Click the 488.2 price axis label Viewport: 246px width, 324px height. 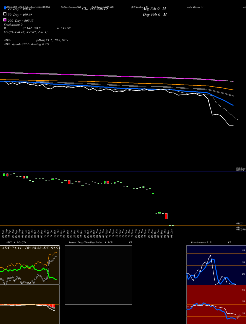pyautogui.click(x=240, y=223)
